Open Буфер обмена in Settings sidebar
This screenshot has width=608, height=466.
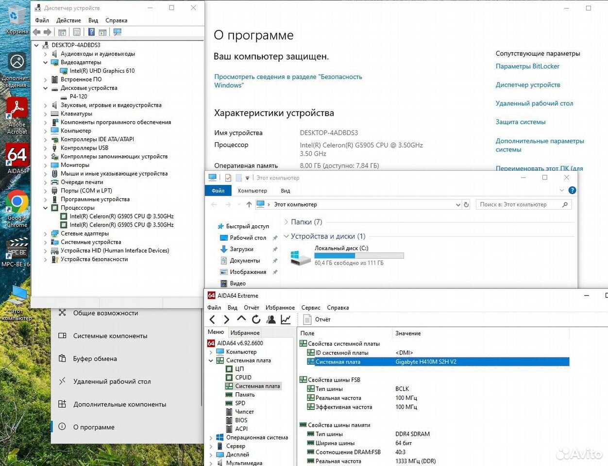click(95, 359)
